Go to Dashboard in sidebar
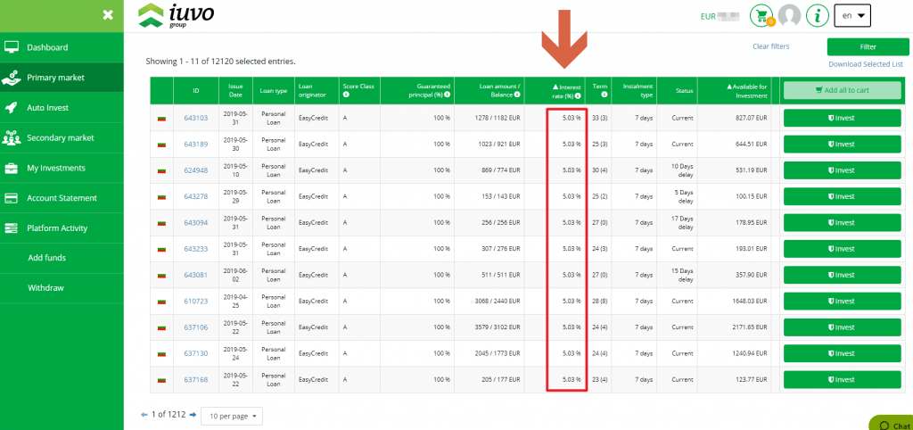This screenshot has width=913, height=430. [x=47, y=47]
